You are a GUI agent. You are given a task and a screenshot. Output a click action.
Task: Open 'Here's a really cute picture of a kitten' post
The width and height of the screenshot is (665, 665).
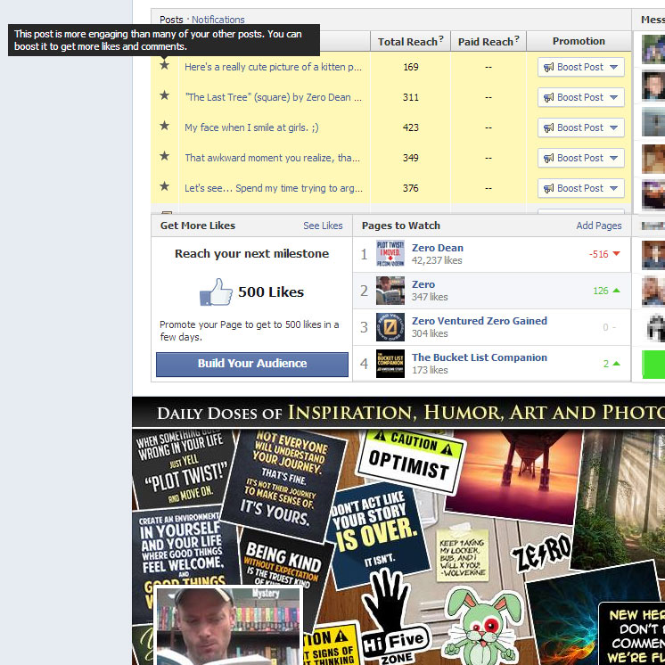[273, 67]
